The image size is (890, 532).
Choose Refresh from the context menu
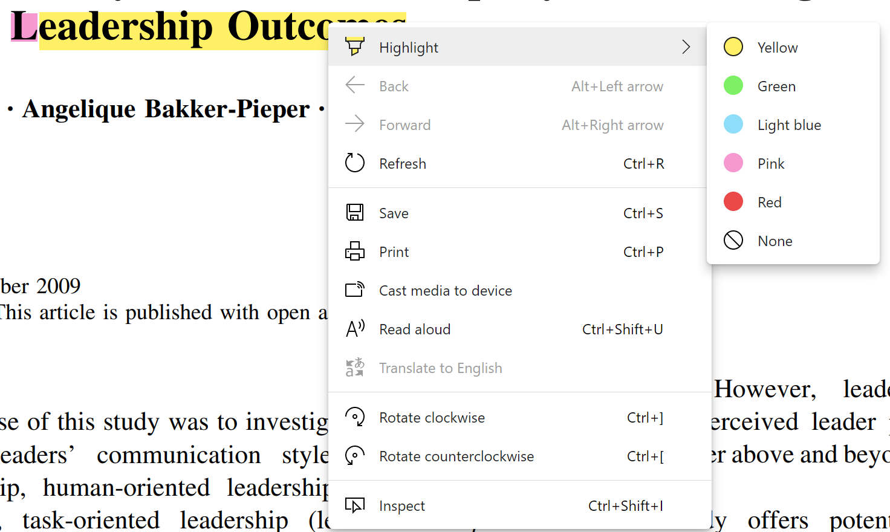(520, 163)
